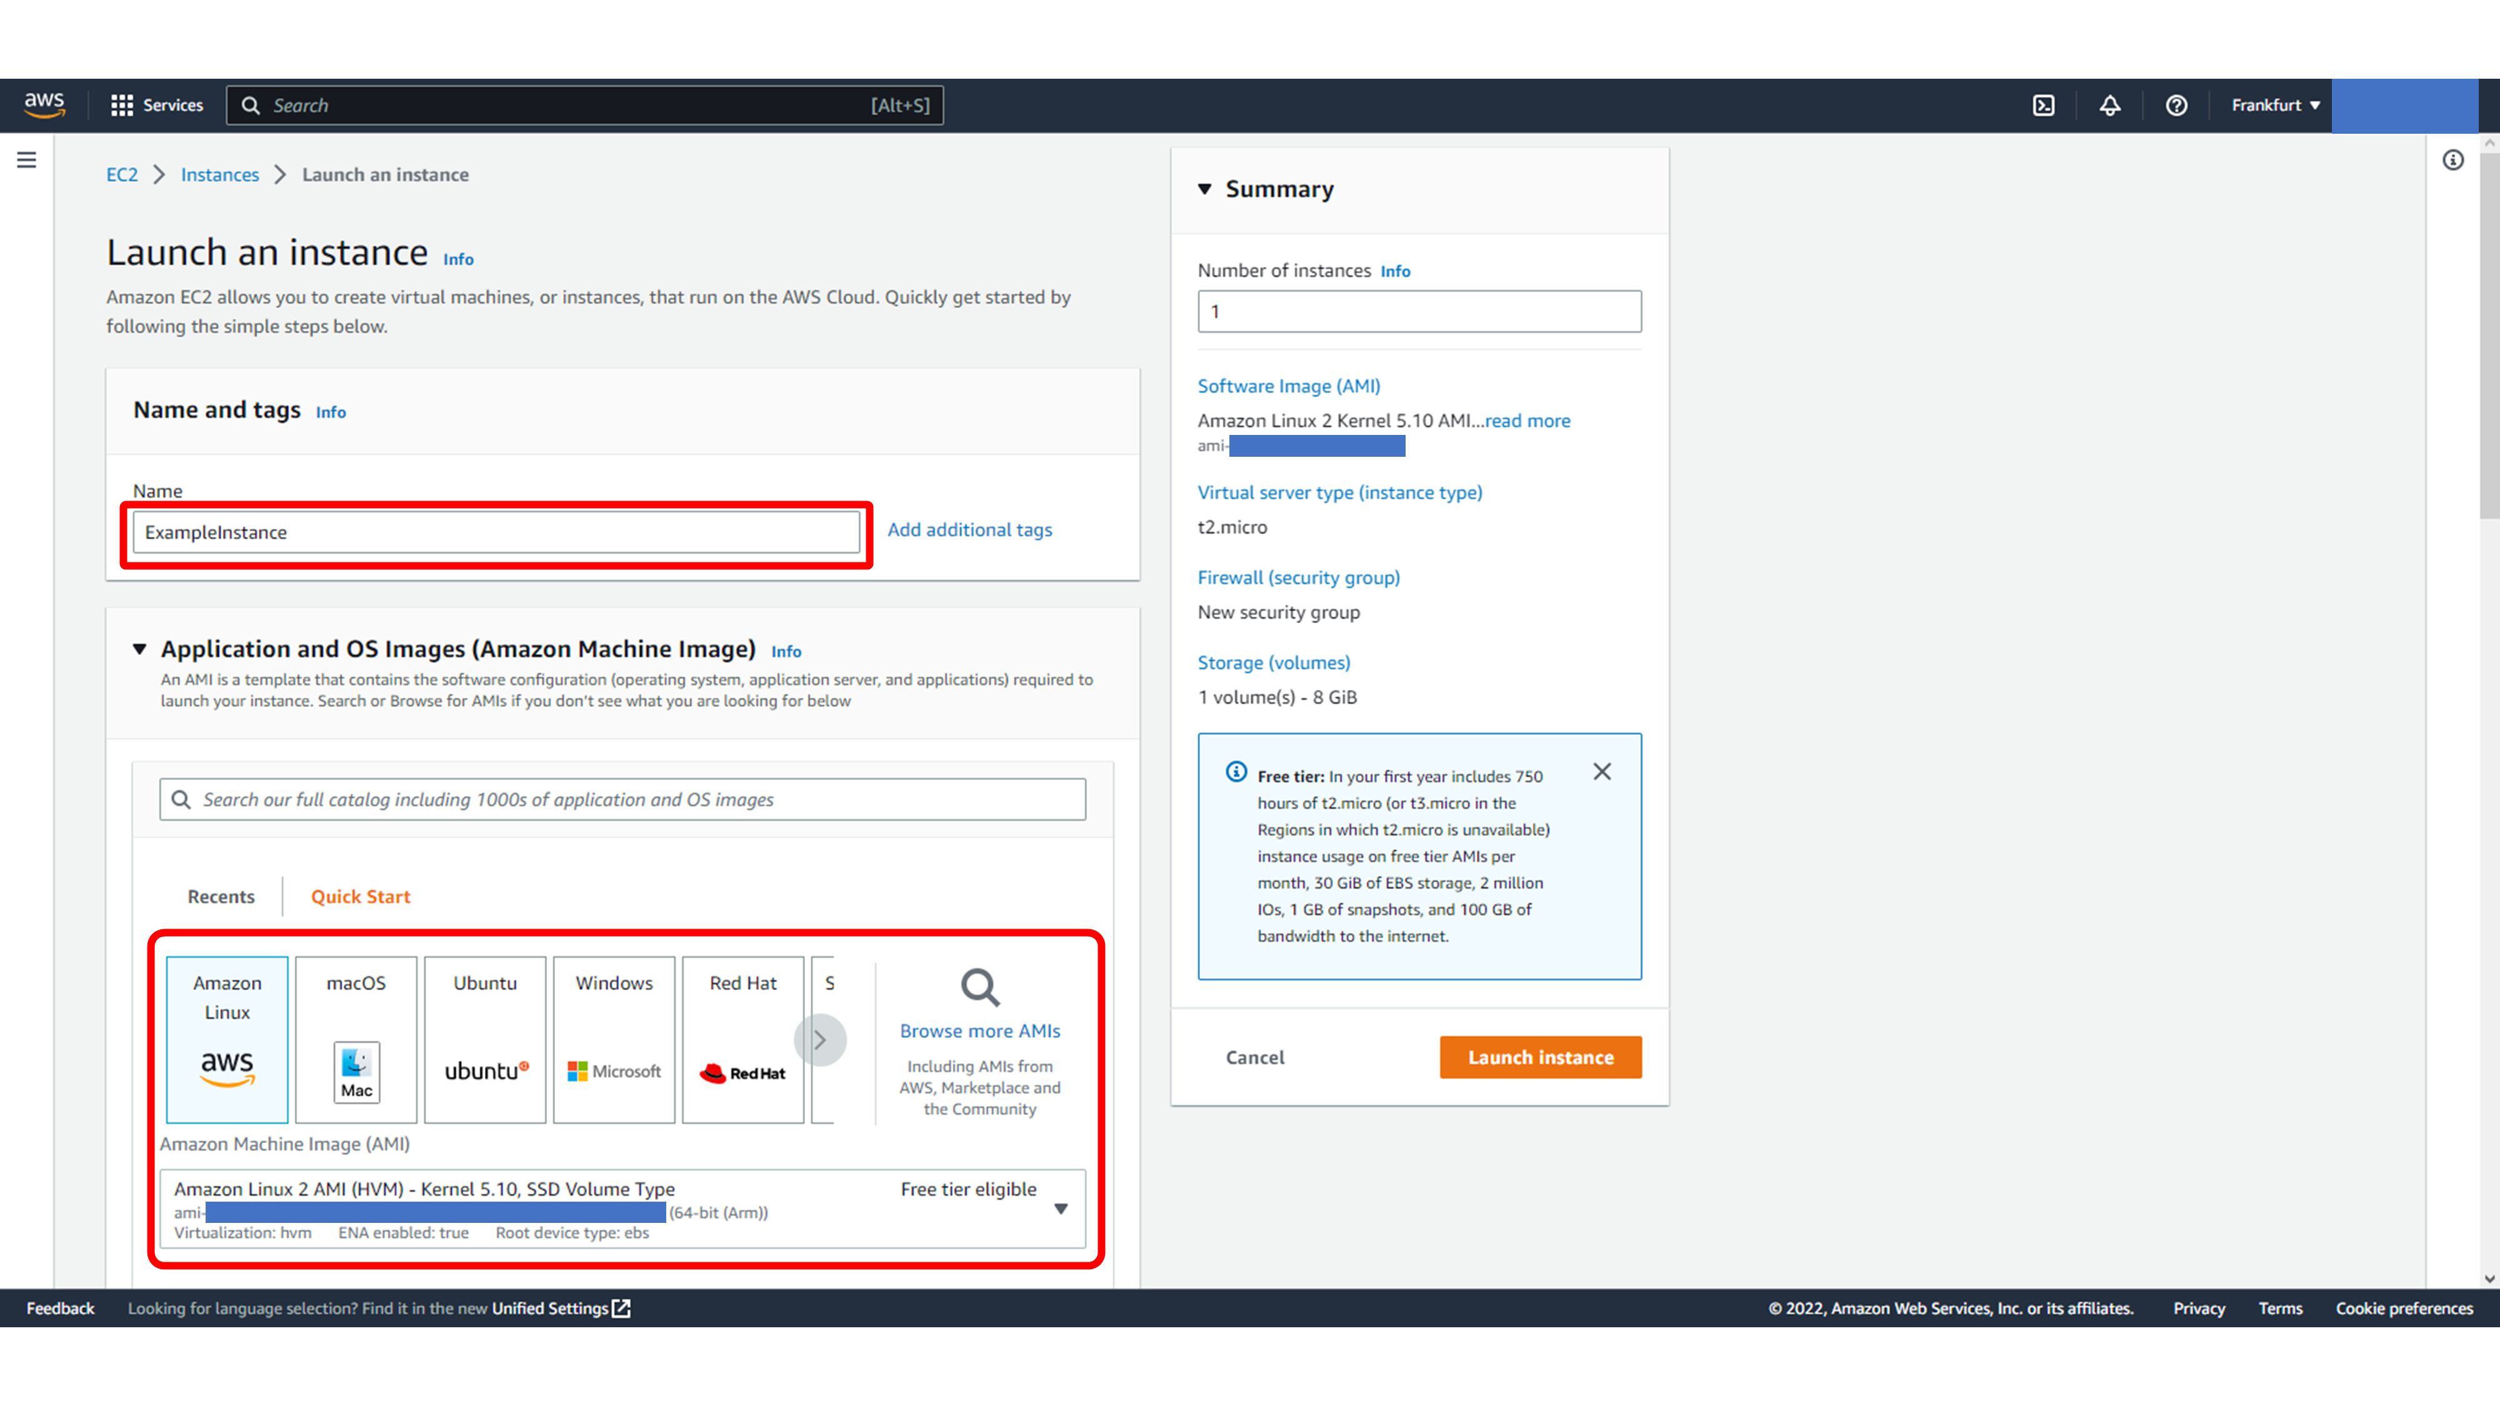Switch to the Recents tab

pyautogui.click(x=221, y=897)
